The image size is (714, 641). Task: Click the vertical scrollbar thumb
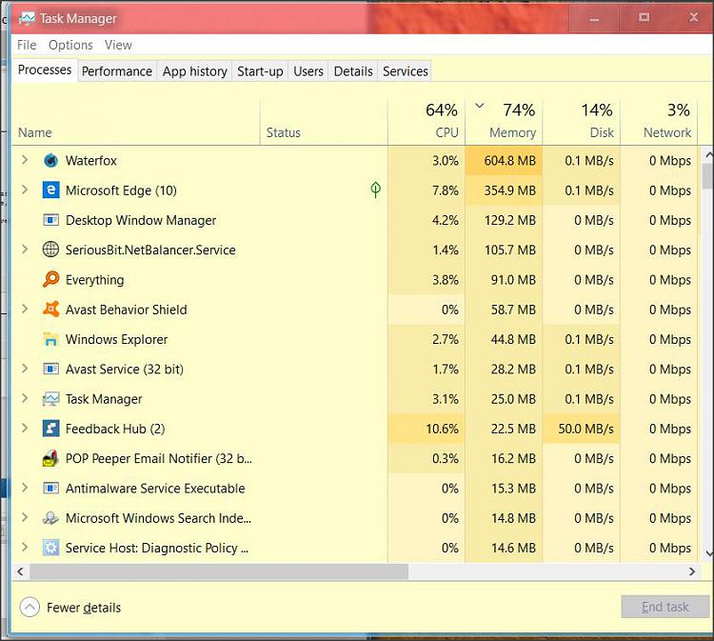click(708, 176)
